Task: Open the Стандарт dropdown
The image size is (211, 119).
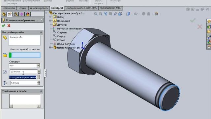Action: click(38, 65)
